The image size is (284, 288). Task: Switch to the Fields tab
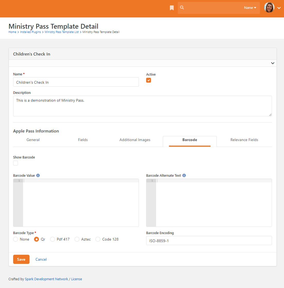(83, 140)
